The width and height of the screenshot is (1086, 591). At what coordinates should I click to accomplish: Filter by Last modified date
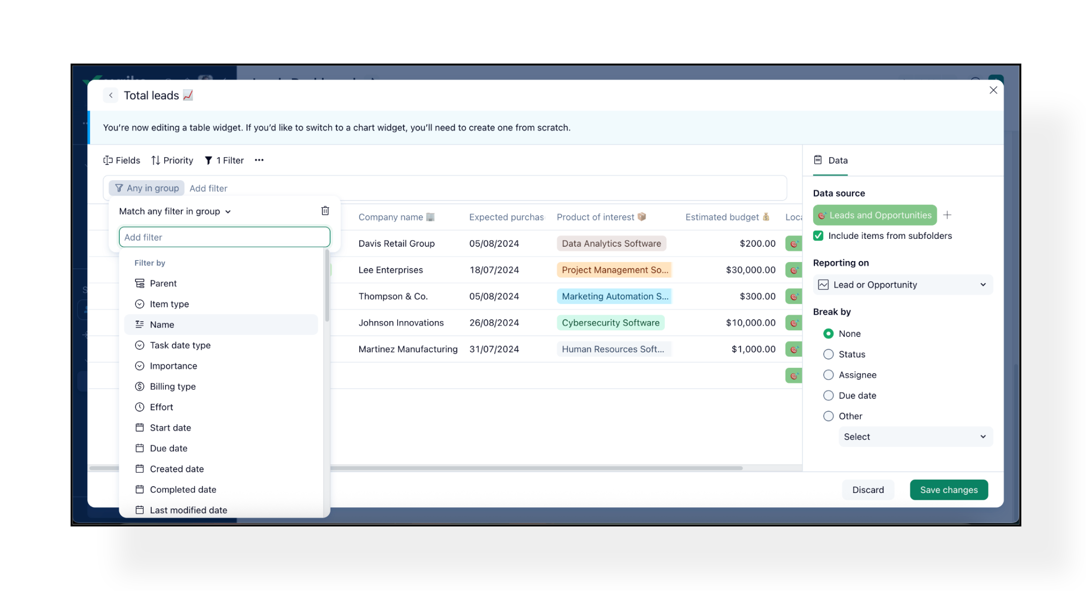(221, 510)
